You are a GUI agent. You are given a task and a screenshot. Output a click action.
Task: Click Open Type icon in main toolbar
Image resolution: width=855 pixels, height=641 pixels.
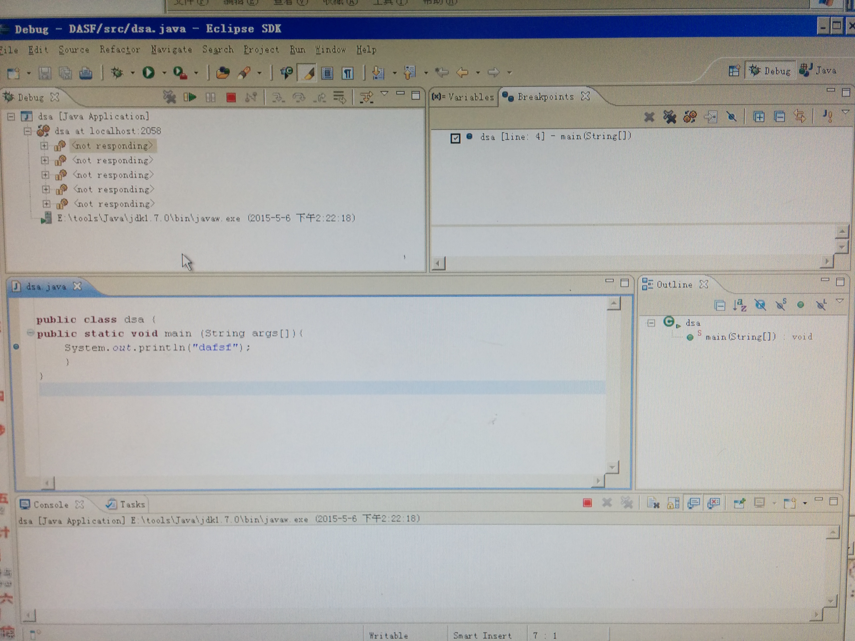point(223,73)
